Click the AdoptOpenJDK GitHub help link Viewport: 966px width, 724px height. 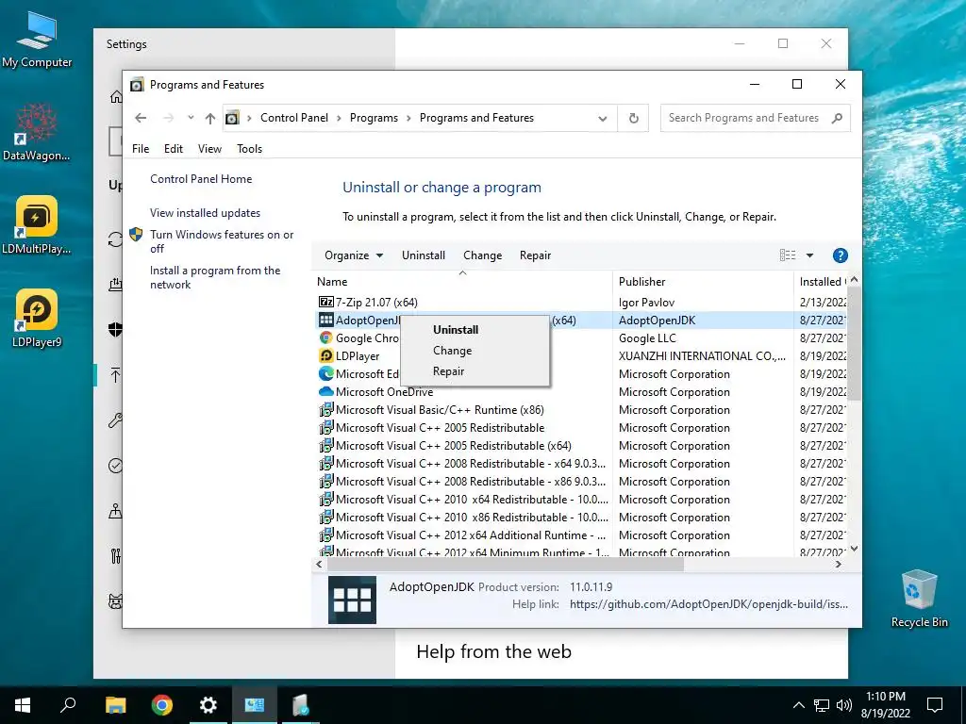pos(708,604)
